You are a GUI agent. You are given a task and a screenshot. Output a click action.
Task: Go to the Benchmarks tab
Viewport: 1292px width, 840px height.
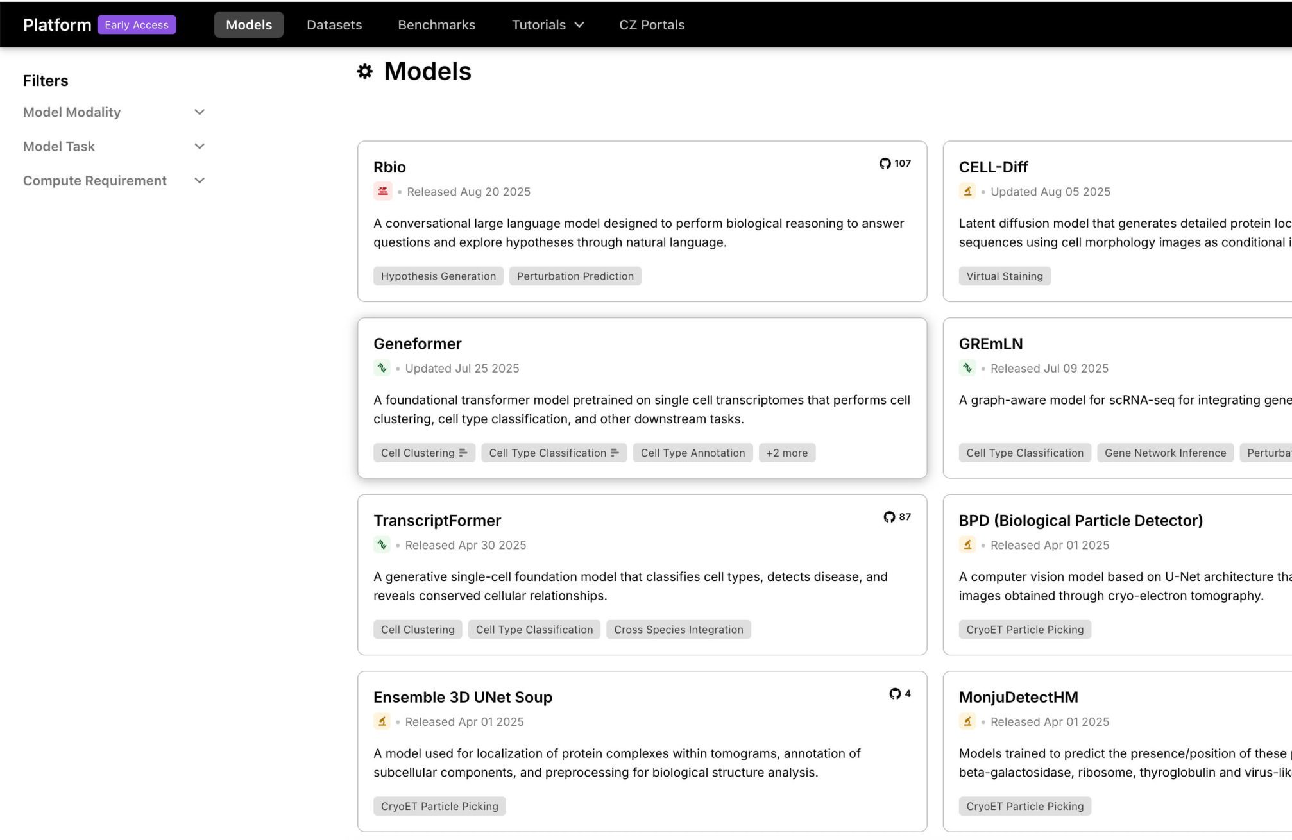coord(436,25)
